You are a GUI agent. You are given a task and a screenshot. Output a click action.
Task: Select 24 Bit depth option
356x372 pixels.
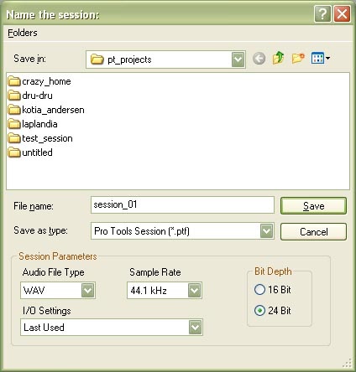click(x=273, y=311)
